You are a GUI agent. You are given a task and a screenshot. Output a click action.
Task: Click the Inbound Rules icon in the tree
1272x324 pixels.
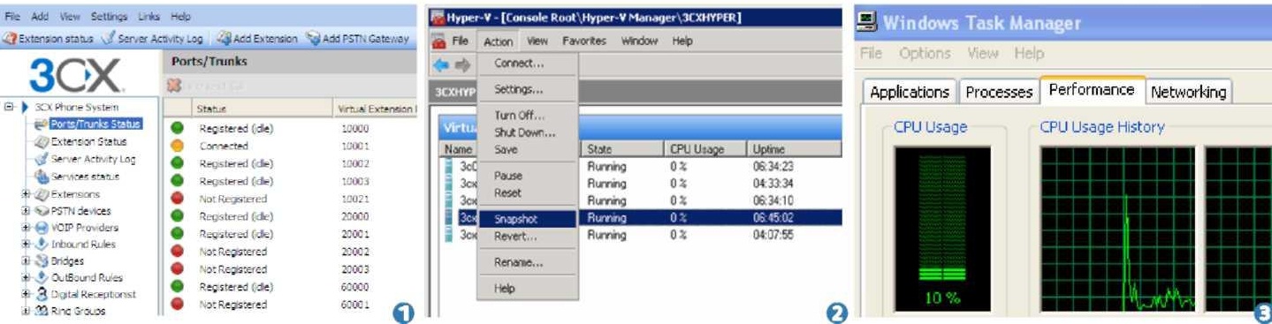point(41,245)
